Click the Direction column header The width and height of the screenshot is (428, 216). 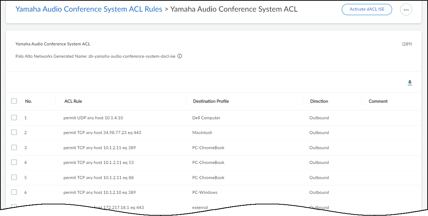tap(319, 101)
